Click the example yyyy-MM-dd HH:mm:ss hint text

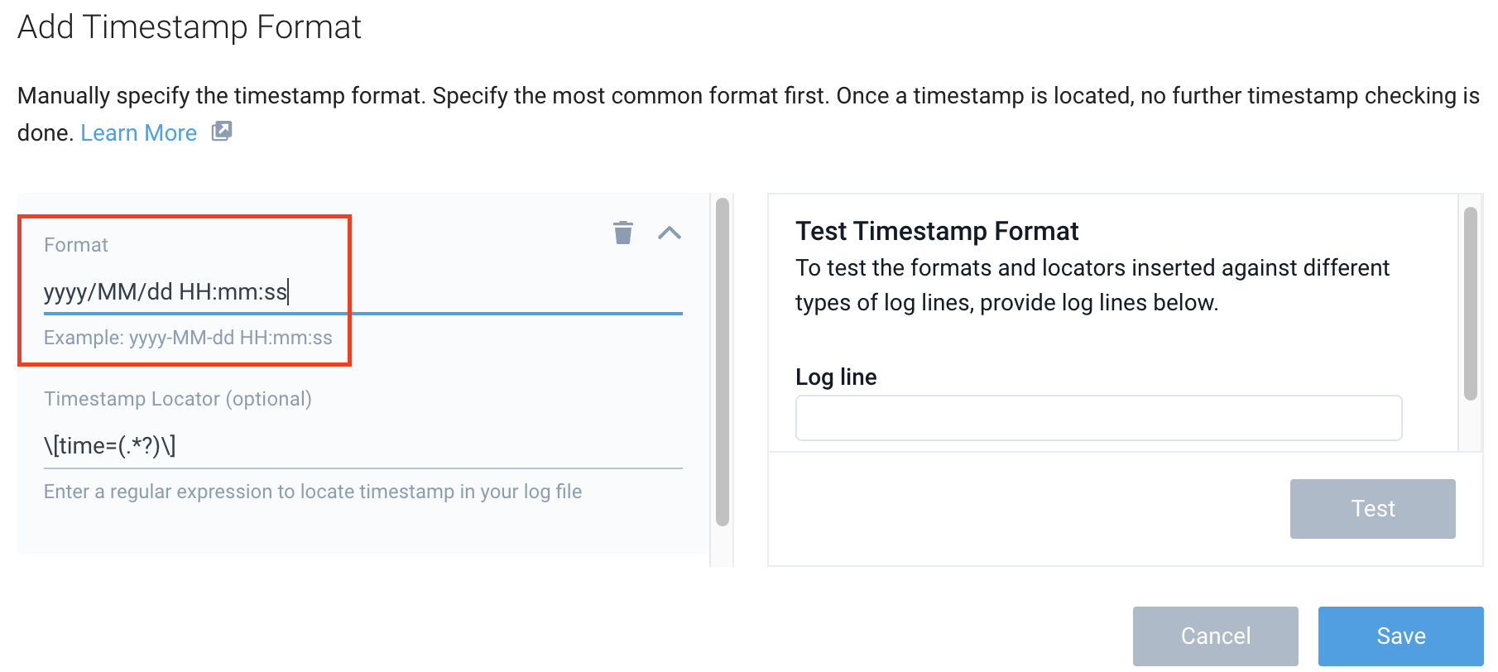(x=188, y=338)
